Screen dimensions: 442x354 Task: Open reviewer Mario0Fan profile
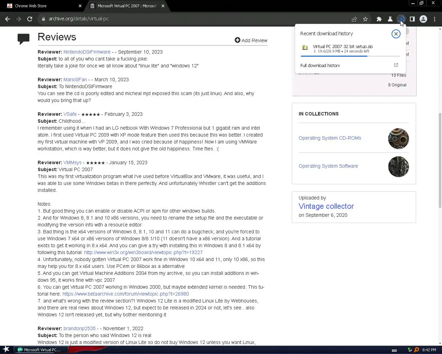(75, 80)
